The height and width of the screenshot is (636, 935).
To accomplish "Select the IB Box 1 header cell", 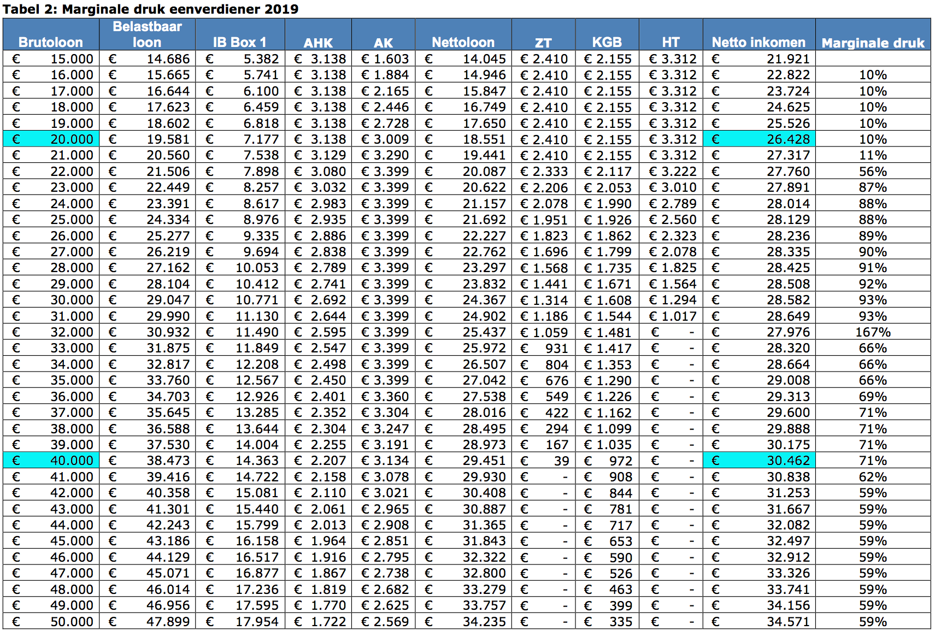I will (240, 42).
